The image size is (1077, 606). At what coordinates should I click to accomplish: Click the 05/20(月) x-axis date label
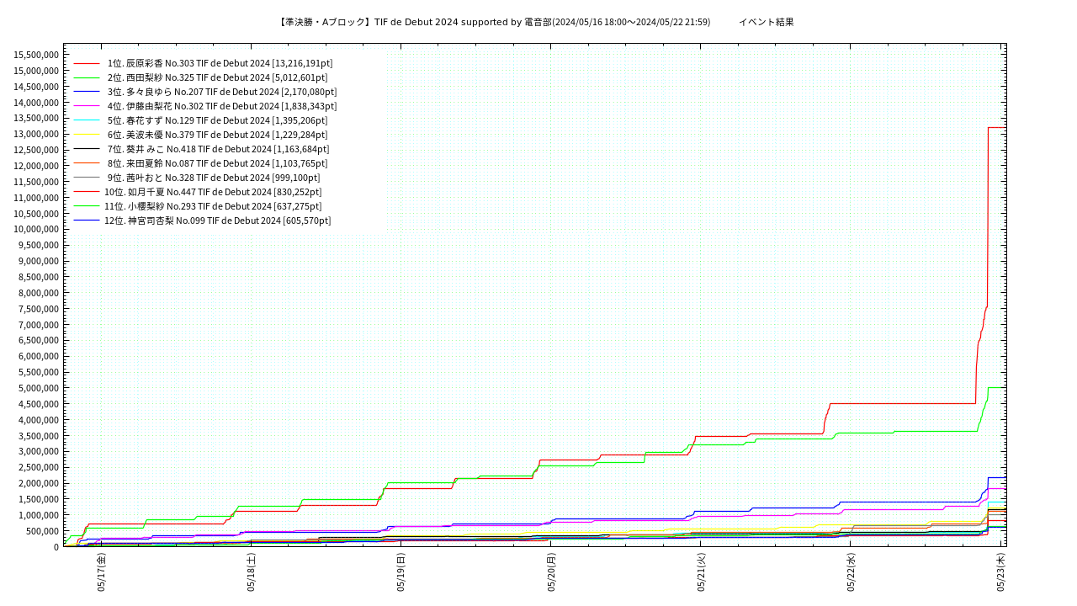[551, 572]
